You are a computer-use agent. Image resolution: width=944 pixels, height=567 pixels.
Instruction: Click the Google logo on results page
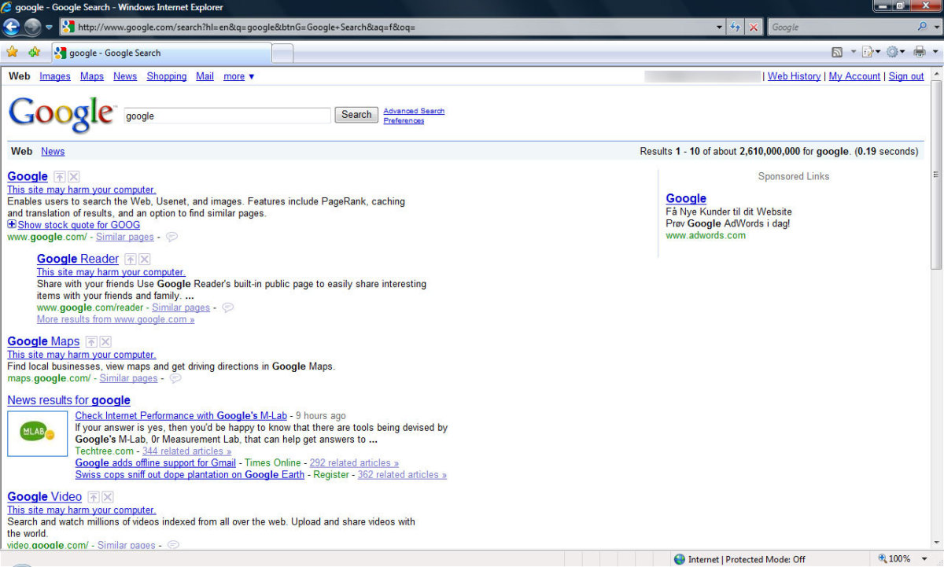point(62,115)
